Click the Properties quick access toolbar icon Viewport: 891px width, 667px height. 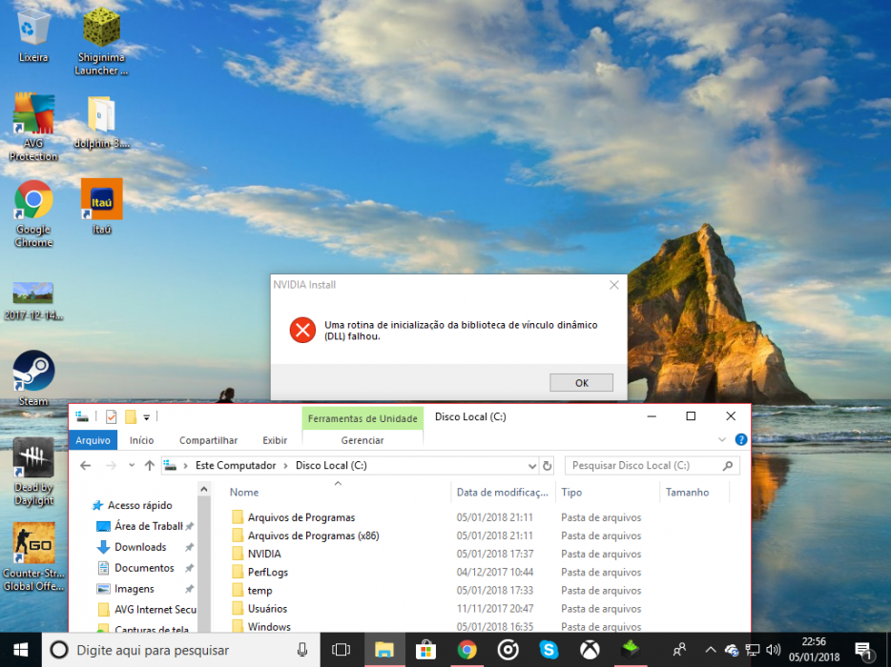pyautogui.click(x=112, y=417)
